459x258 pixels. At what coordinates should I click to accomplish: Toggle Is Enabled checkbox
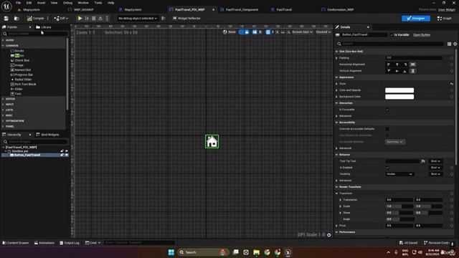[x=387, y=168]
